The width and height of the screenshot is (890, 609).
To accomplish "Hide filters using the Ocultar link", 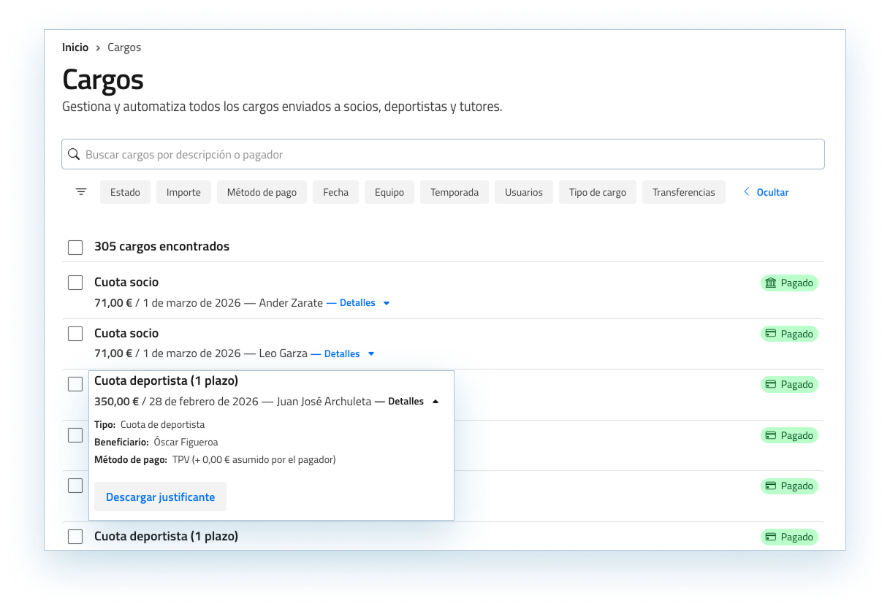I will tap(772, 192).
